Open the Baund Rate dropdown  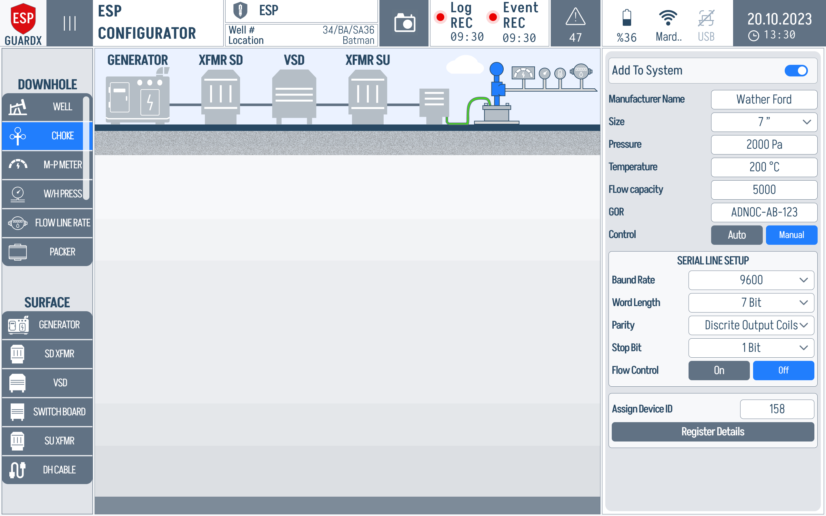pos(751,280)
